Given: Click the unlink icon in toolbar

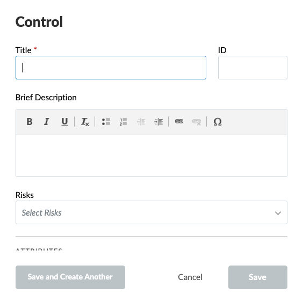Looking at the screenshot, I should [197, 122].
